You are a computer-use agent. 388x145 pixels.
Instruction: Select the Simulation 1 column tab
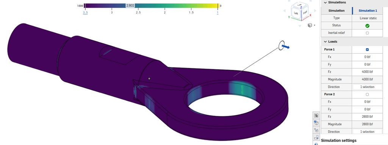(368, 11)
